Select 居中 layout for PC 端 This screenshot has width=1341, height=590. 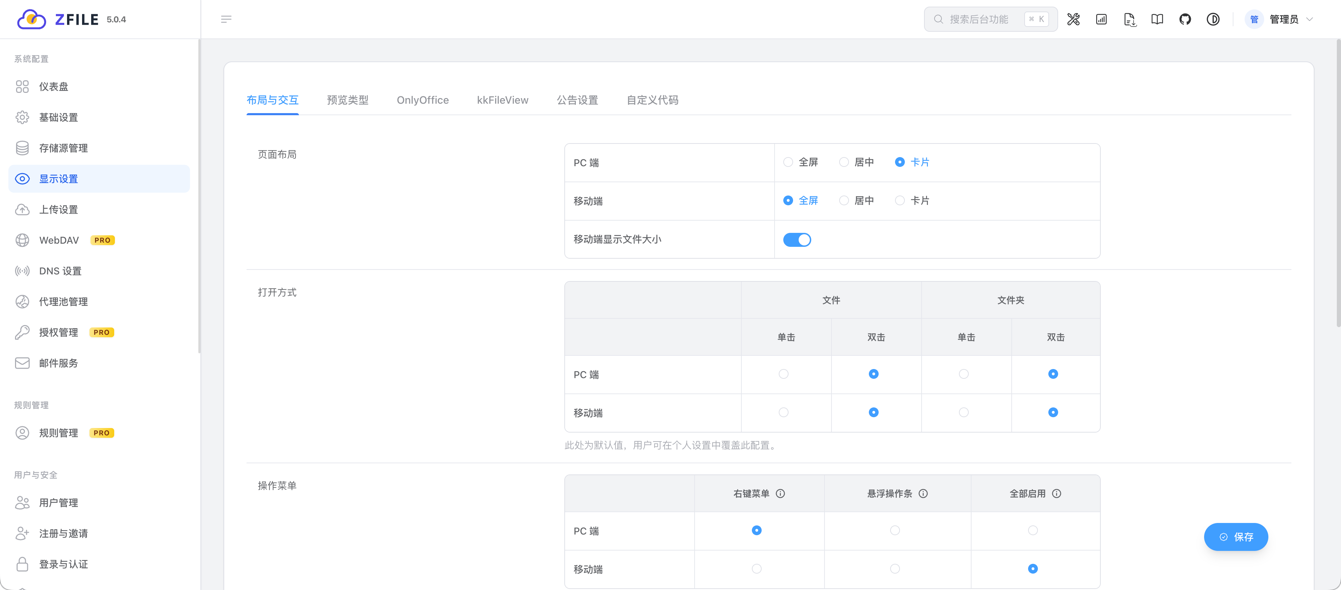(856, 162)
